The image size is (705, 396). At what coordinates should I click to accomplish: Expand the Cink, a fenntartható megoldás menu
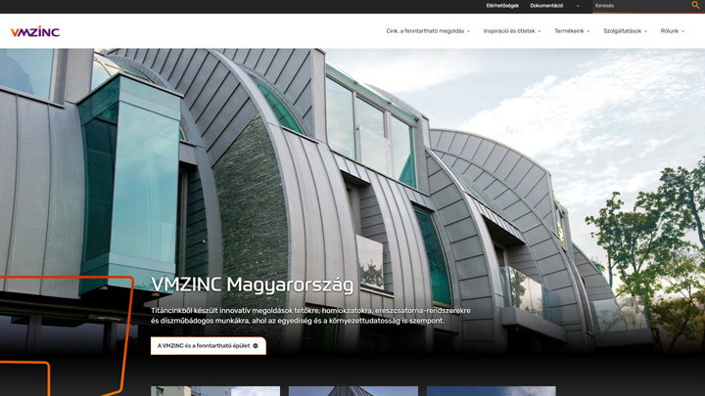[x=428, y=31]
